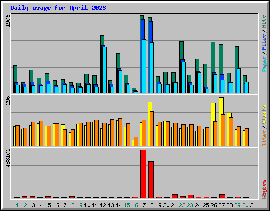Click day label 12 on the x-axis
This screenshot has width=270, height=211.
103,205
